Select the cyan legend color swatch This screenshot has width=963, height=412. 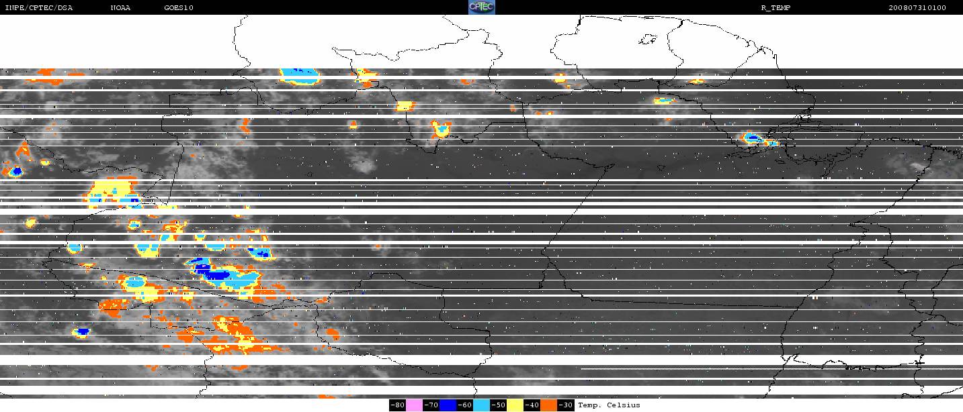point(481,405)
